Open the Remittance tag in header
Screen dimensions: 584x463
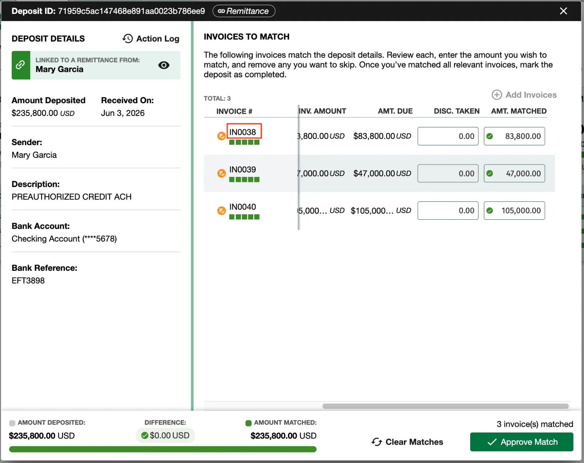(x=244, y=11)
